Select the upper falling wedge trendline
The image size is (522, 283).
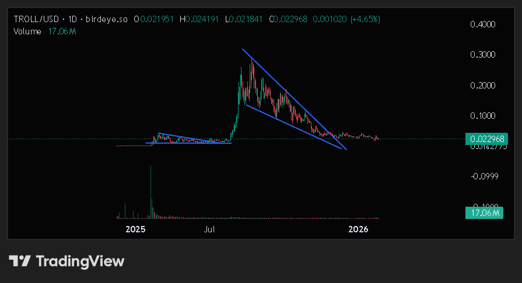pyautogui.click(x=295, y=99)
